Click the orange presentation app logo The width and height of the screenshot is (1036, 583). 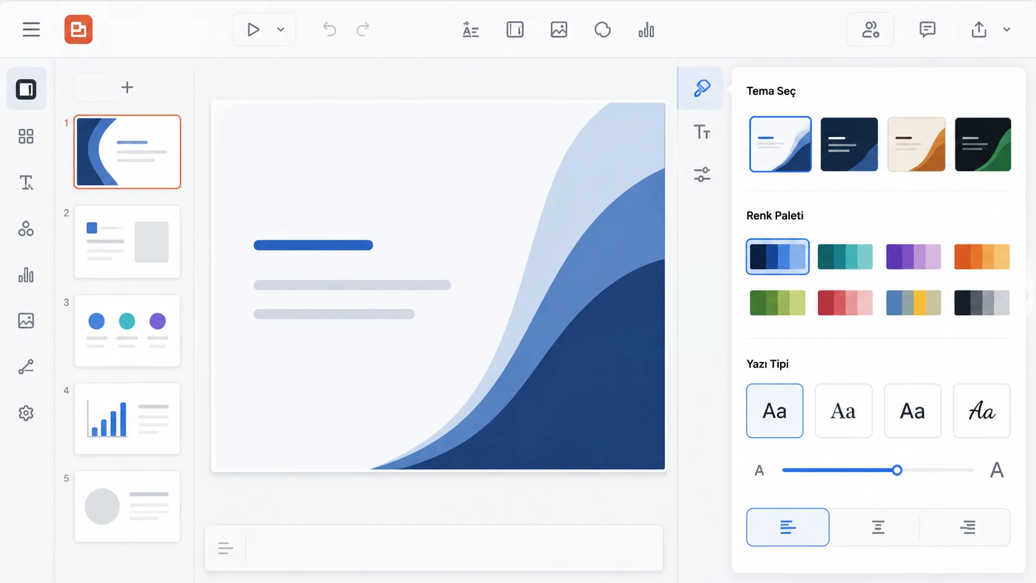79,29
